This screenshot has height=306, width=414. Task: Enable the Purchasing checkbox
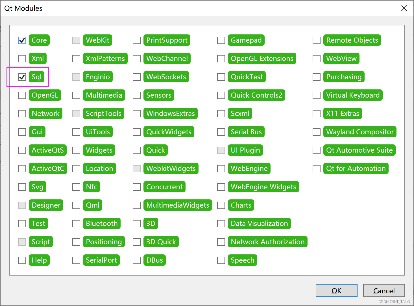point(317,77)
